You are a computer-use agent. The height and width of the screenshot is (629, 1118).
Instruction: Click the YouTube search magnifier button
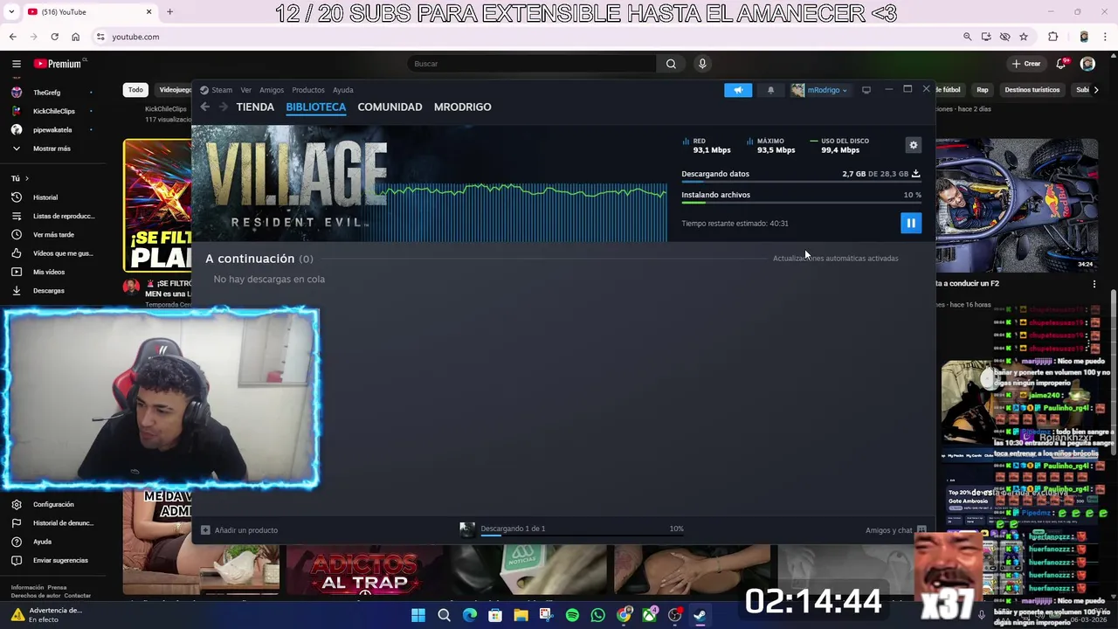pyautogui.click(x=671, y=64)
